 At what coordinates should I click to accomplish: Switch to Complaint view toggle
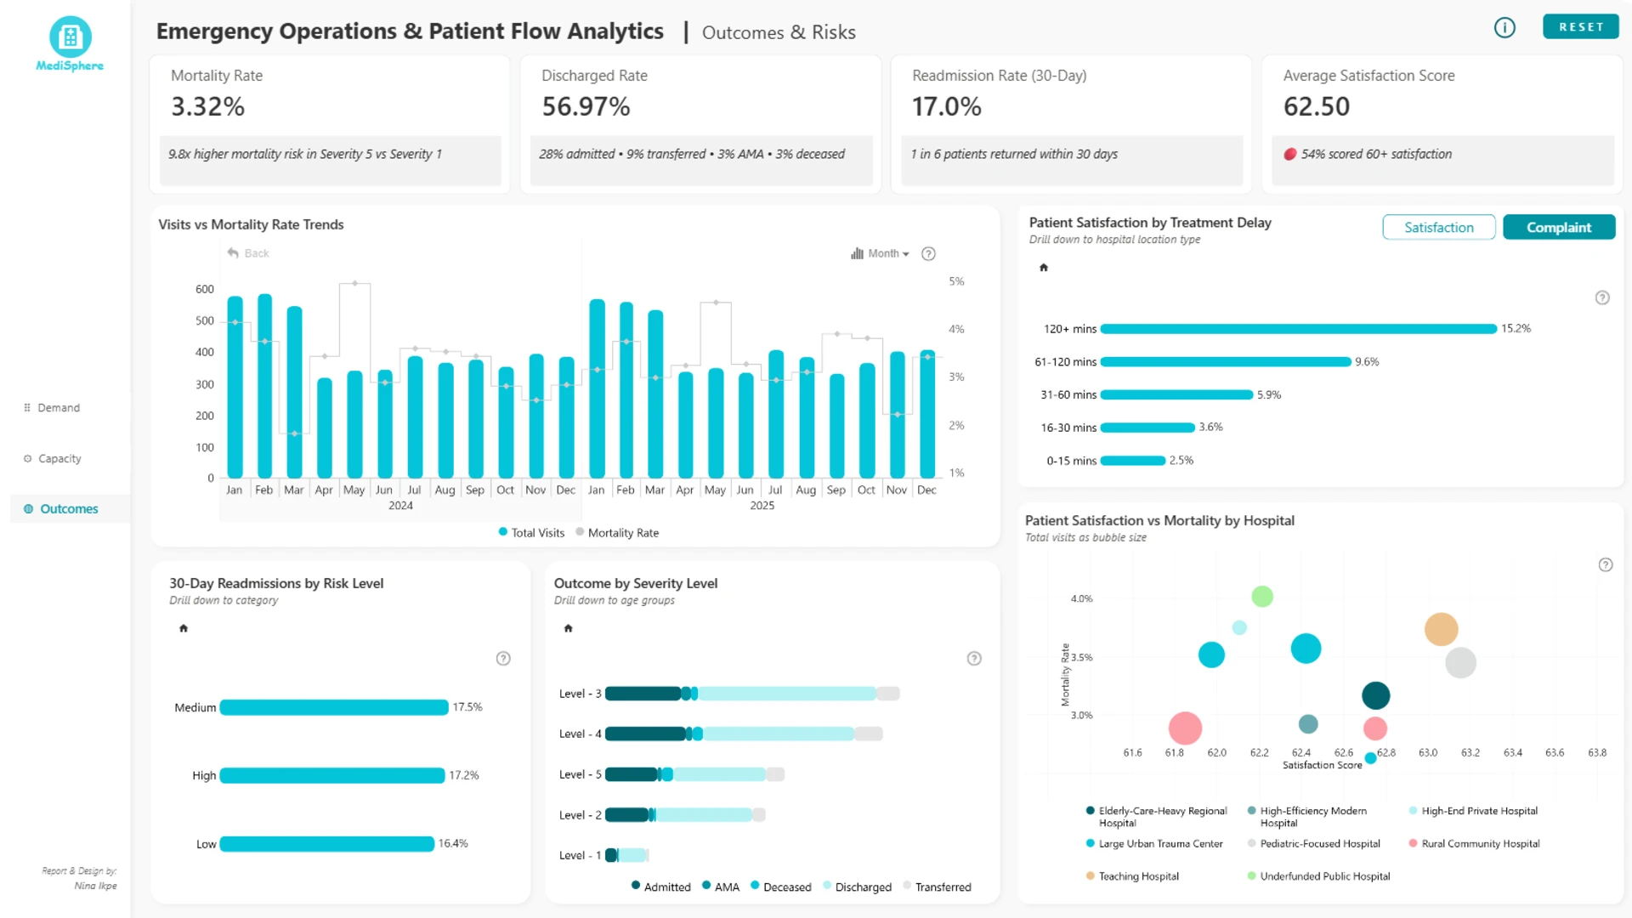(1559, 227)
